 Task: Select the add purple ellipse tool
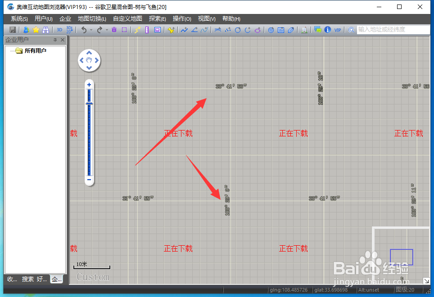[x=258, y=30]
